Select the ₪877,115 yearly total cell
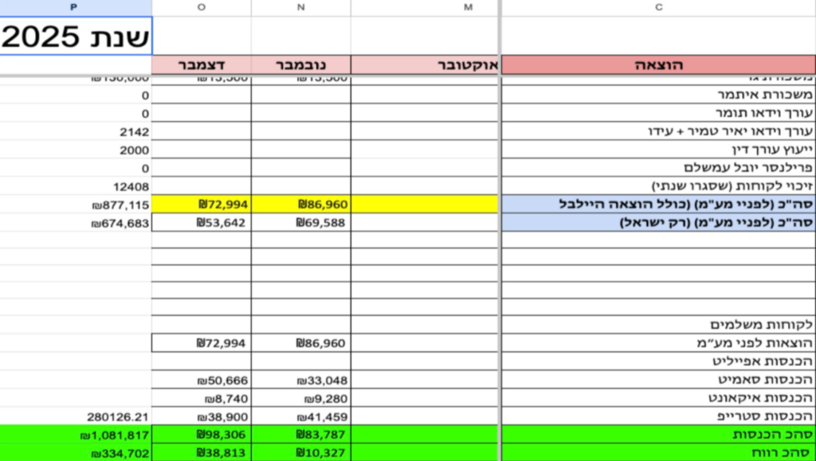Screen dimensions: 816x461 point(76,205)
